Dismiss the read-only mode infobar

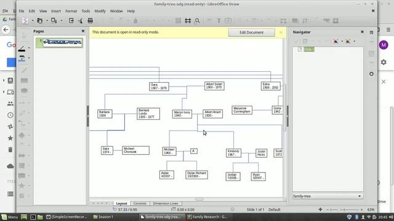[x=281, y=33]
